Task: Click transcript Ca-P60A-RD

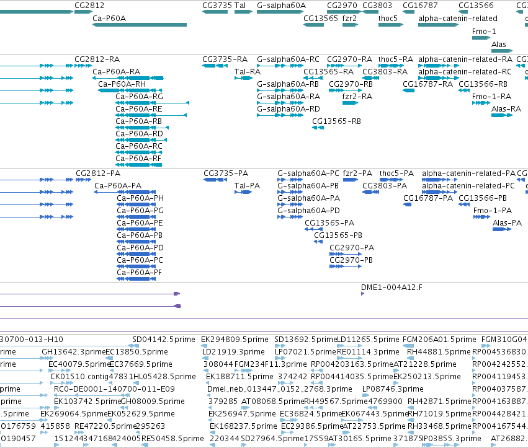Action: click(139, 133)
